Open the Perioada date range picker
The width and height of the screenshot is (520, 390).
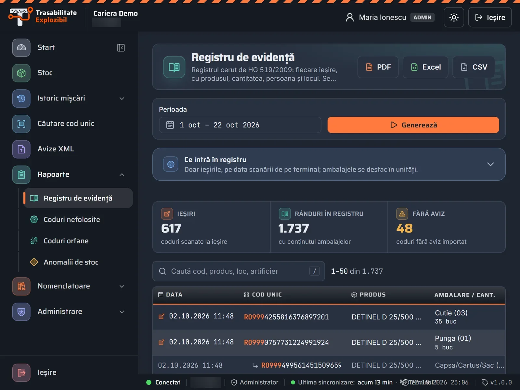pyautogui.click(x=240, y=125)
